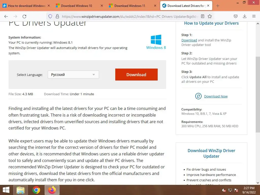Open the tracking protection shield icon
This screenshot has width=260, height=195.
click(50, 16)
